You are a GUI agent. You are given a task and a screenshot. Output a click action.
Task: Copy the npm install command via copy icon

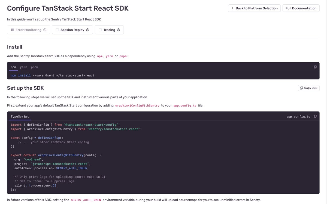pyautogui.click(x=315, y=67)
